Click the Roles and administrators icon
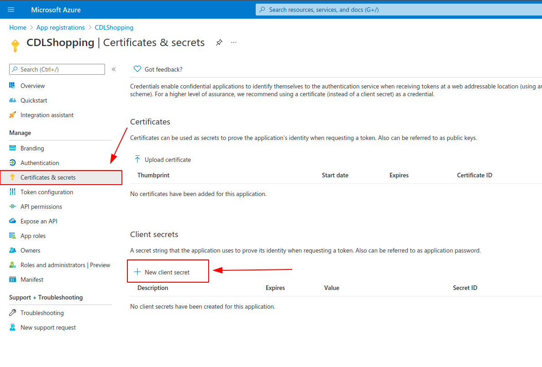542x367 pixels. pyautogui.click(x=12, y=265)
